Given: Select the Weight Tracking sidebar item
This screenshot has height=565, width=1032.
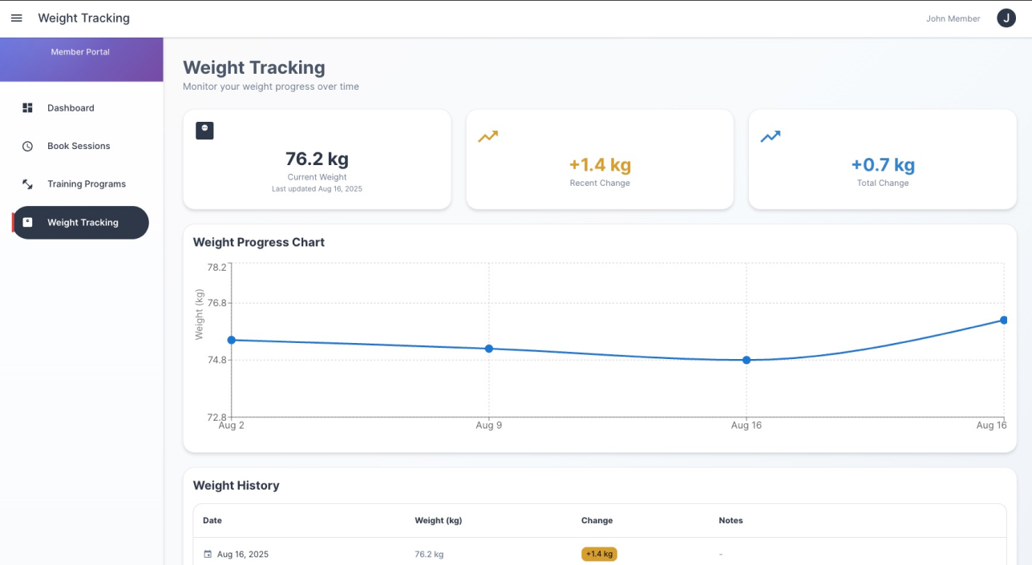Looking at the screenshot, I should coord(80,222).
